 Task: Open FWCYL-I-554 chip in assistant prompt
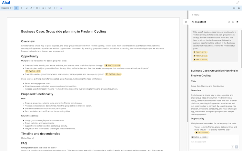point(200,56)
